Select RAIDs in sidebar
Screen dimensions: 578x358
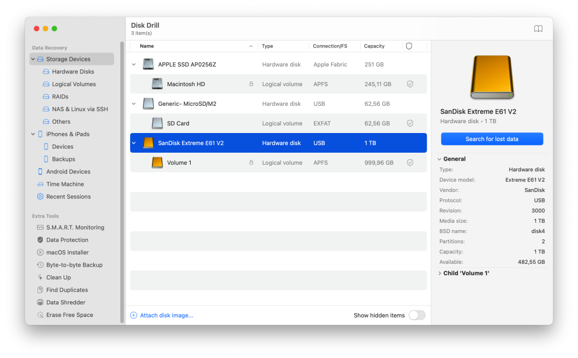click(x=60, y=97)
